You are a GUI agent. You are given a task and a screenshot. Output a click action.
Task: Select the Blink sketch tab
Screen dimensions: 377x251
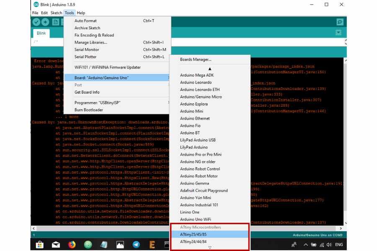coord(41,33)
